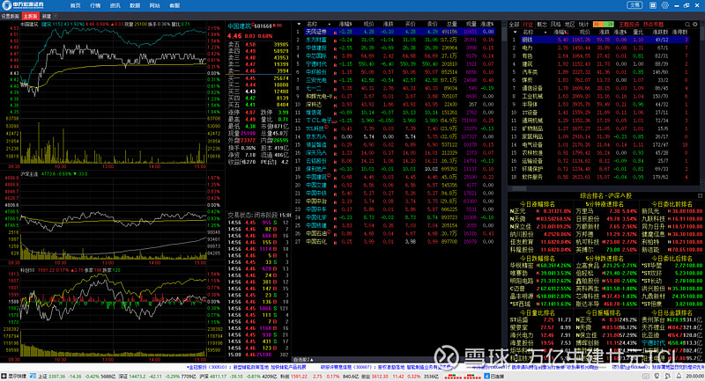
Task: Click the index switch icon before 上证
Action: (33, 376)
